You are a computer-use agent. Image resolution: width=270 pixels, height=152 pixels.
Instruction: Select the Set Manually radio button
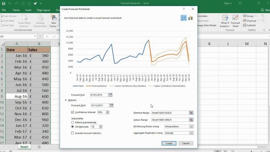point(73,127)
